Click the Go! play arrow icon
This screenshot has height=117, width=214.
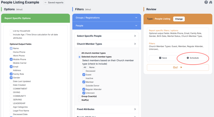click(181, 67)
